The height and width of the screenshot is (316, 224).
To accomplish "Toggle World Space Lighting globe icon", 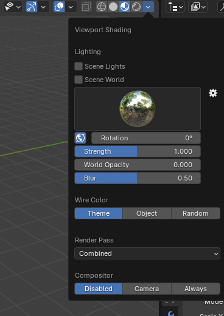I will 80,138.
